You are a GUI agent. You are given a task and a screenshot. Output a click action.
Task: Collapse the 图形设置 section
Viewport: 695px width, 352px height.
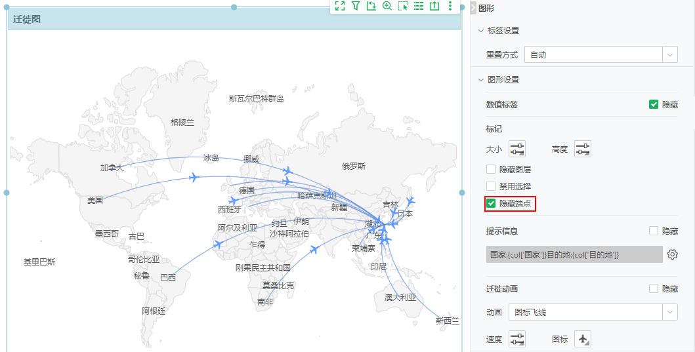(x=481, y=80)
